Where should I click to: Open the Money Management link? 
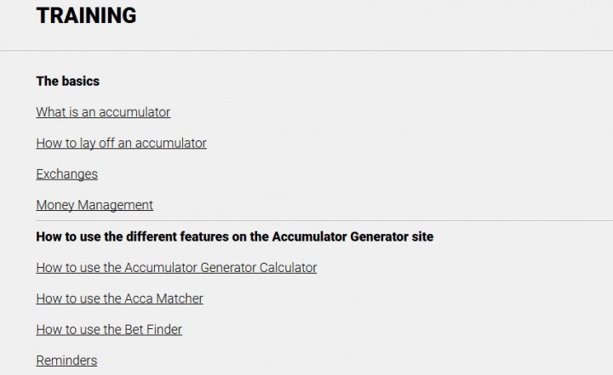click(95, 205)
